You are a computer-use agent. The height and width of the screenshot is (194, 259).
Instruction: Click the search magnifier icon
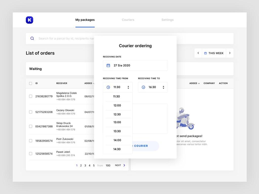[32, 38]
